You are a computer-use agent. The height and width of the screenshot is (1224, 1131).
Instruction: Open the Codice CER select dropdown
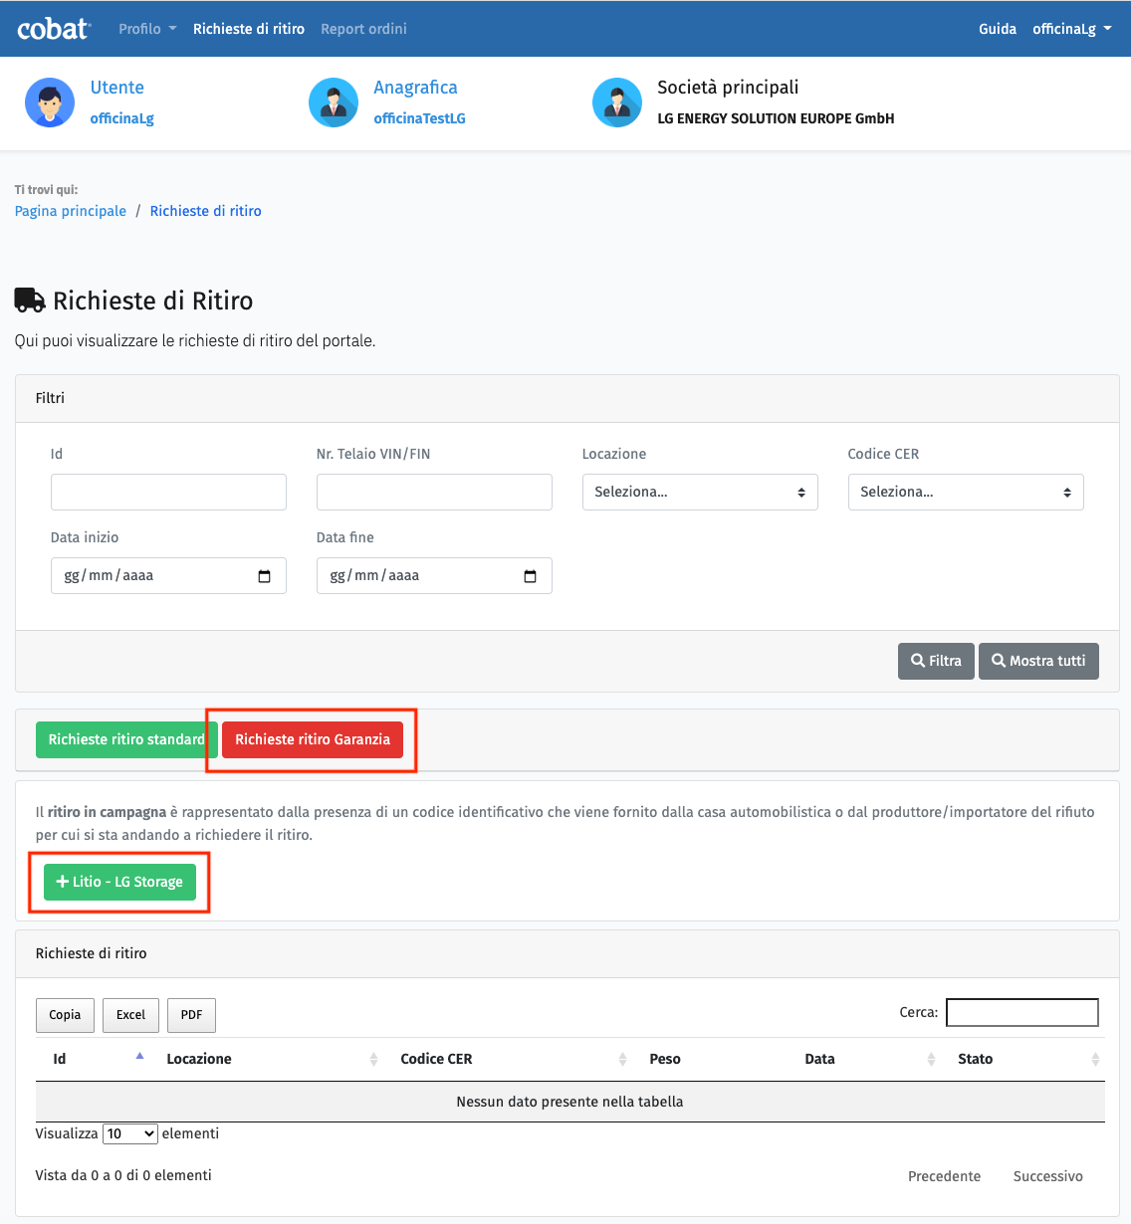[x=965, y=493]
